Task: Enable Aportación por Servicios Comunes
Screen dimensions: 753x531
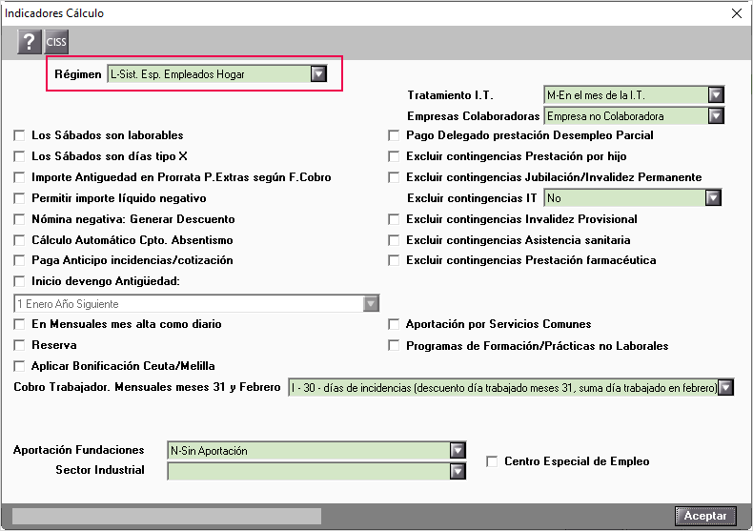Action: click(394, 324)
